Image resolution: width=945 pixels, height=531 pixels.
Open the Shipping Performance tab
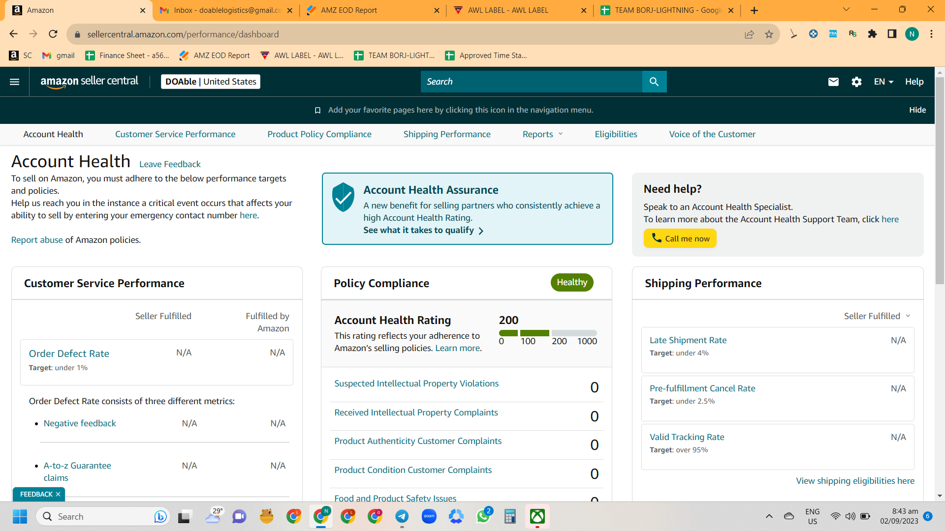tap(447, 134)
